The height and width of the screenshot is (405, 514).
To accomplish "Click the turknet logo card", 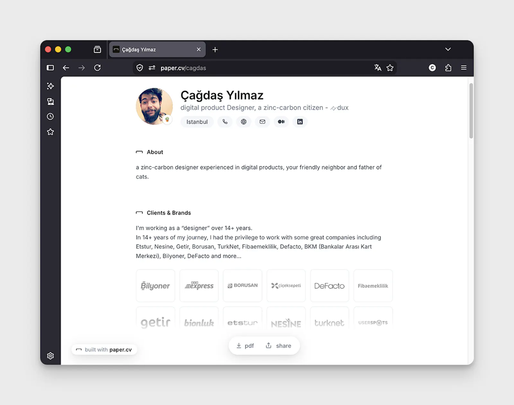I will click(330, 318).
